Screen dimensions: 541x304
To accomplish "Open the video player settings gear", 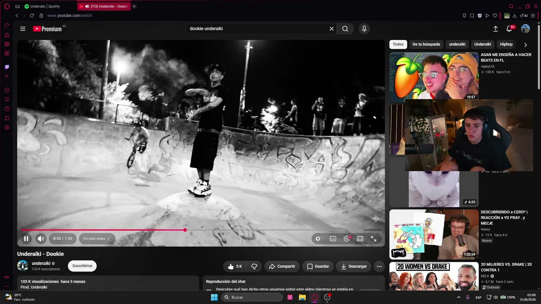I will [x=347, y=239].
